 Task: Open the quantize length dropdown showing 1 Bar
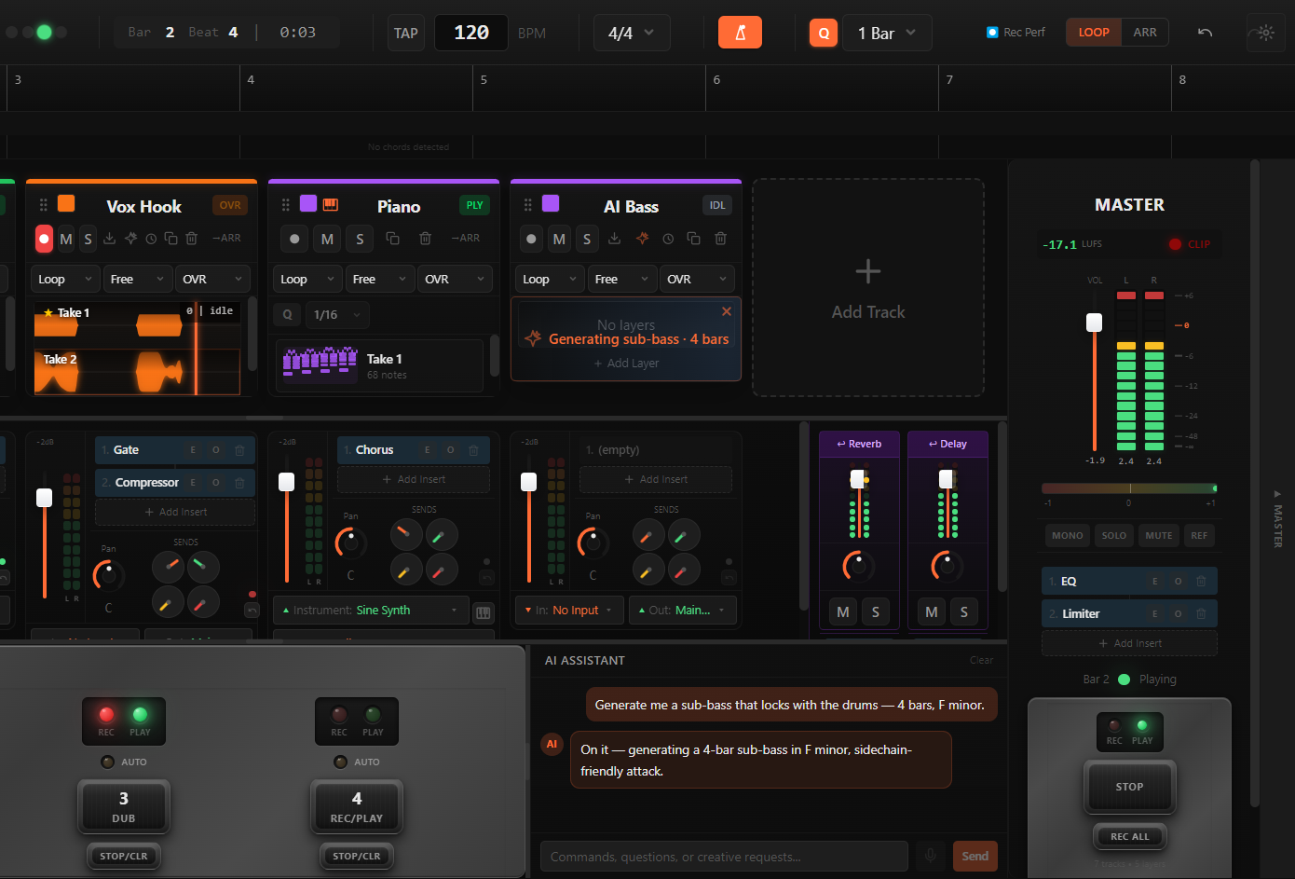tap(887, 34)
